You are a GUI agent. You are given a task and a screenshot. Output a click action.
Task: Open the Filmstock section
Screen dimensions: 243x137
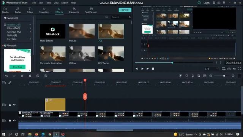click(10, 46)
